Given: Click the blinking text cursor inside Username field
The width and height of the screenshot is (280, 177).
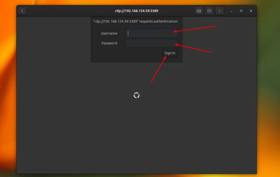Looking at the screenshot, I should [128, 33].
